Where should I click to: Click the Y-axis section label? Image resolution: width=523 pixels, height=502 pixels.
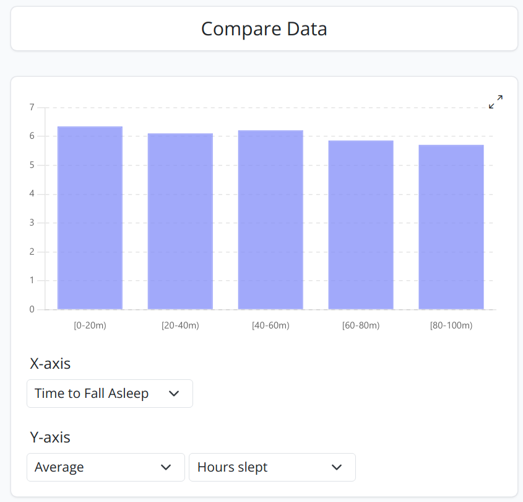point(50,438)
